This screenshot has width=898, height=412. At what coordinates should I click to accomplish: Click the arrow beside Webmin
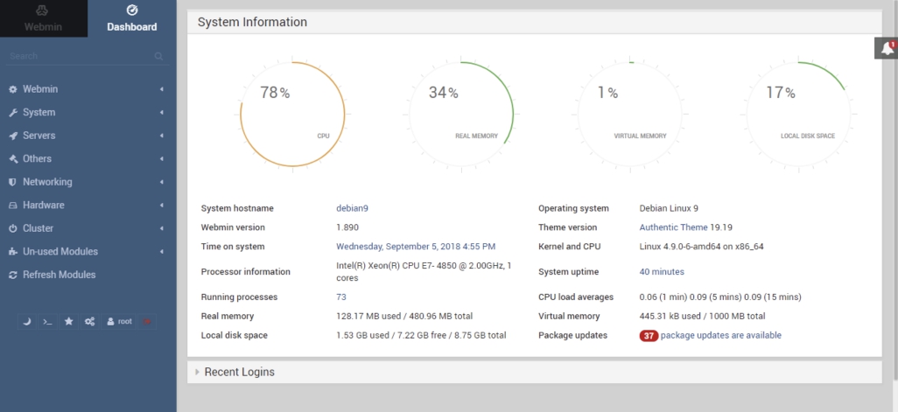[162, 89]
